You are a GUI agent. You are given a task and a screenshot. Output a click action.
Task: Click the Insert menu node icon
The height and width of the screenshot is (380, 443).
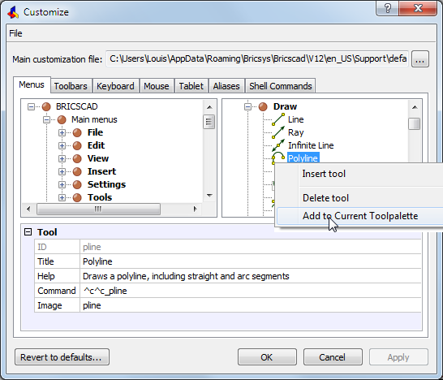77,171
